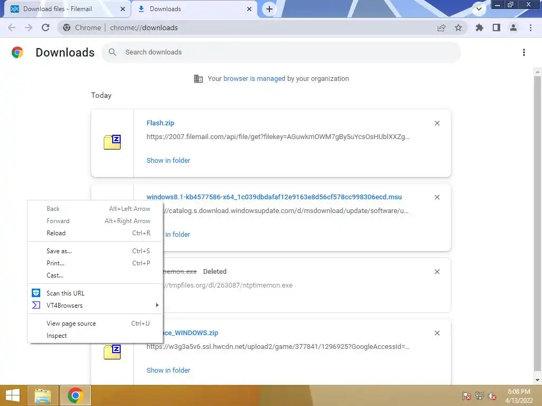Open the Windows Start button

(13, 395)
